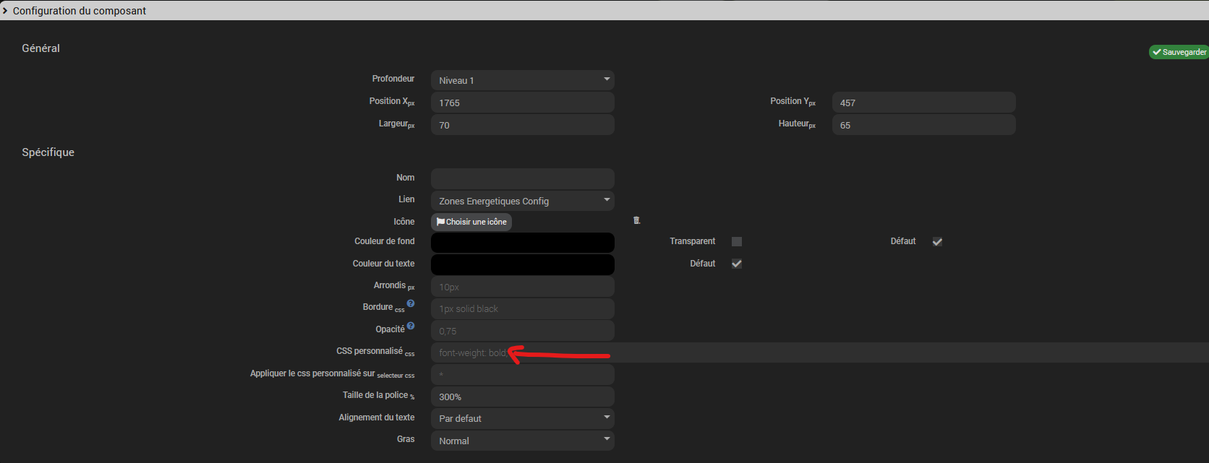
Task: Select the Hauteur field containing 65
Action: pyautogui.click(x=923, y=125)
